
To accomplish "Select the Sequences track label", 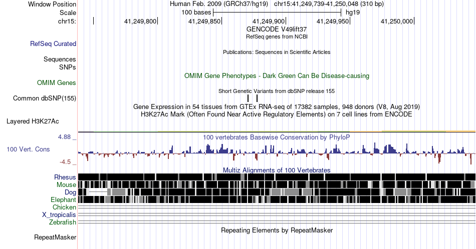I will [x=60, y=59].
